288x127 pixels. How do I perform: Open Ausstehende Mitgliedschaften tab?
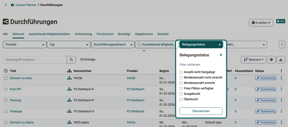click(49, 34)
